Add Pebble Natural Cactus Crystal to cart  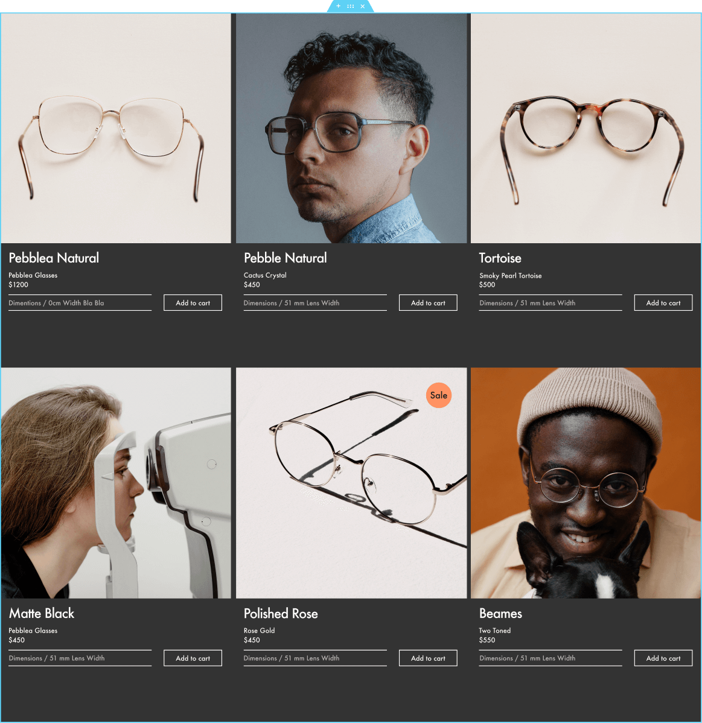click(x=428, y=303)
